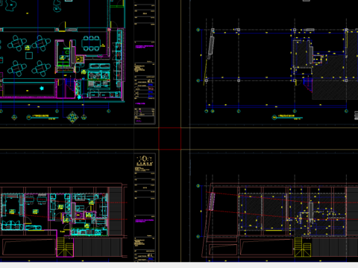Select the cyan star marker in lower room
The width and height of the screenshot is (358, 268).
(x=42, y=88)
